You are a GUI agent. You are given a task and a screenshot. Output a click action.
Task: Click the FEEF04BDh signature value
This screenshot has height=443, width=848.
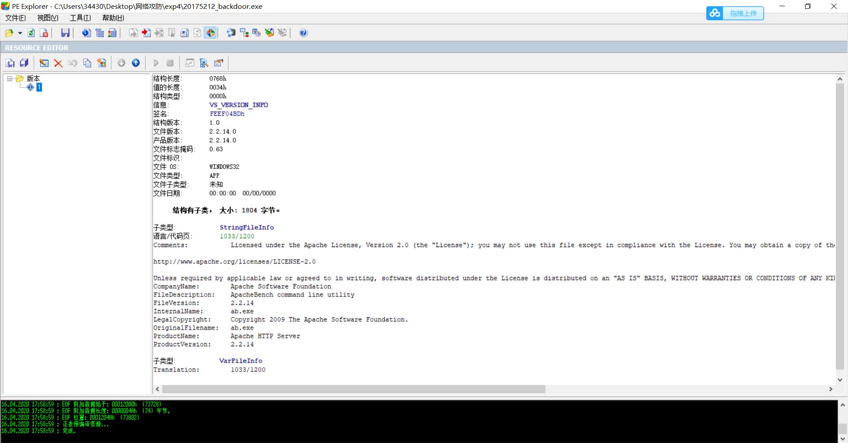[x=227, y=114]
